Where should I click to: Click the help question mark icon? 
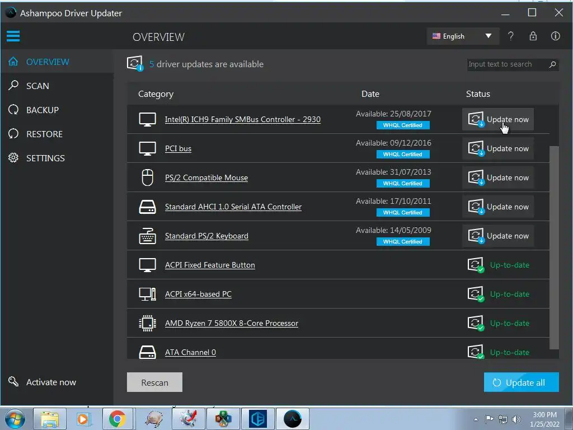click(510, 36)
